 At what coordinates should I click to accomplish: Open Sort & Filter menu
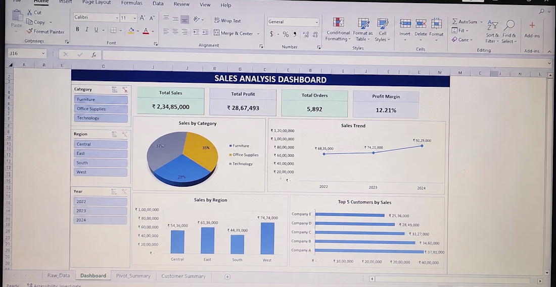pos(492,31)
